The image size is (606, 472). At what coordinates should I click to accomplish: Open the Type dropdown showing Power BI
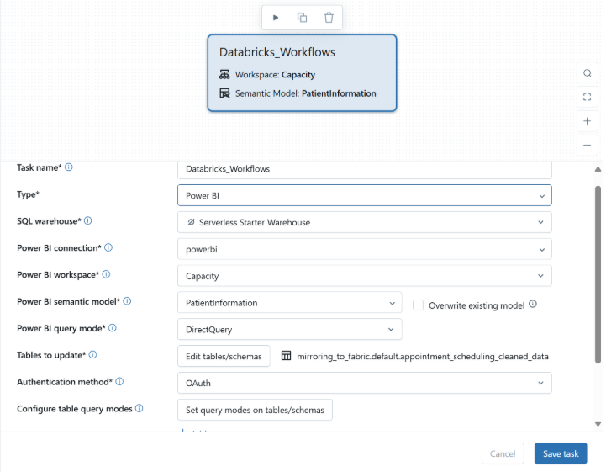365,195
